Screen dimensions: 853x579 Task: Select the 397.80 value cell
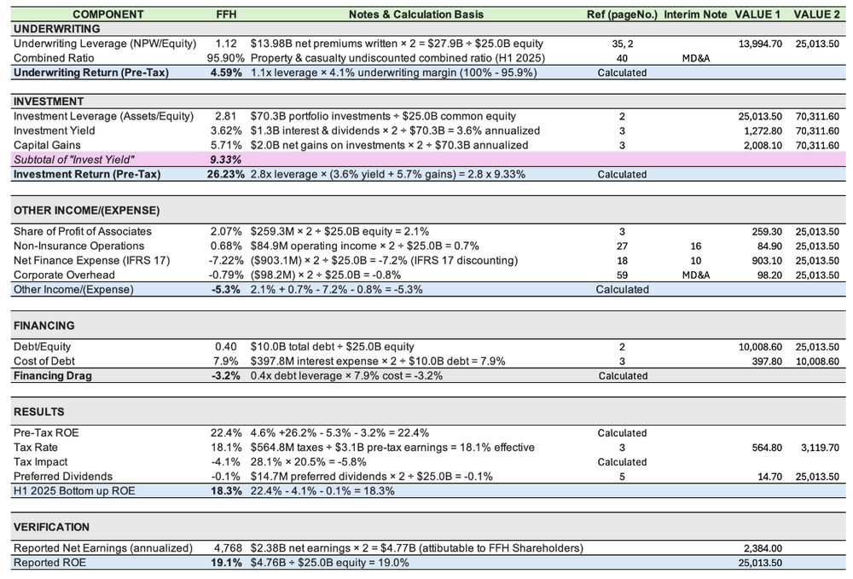pyautogui.click(x=767, y=361)
